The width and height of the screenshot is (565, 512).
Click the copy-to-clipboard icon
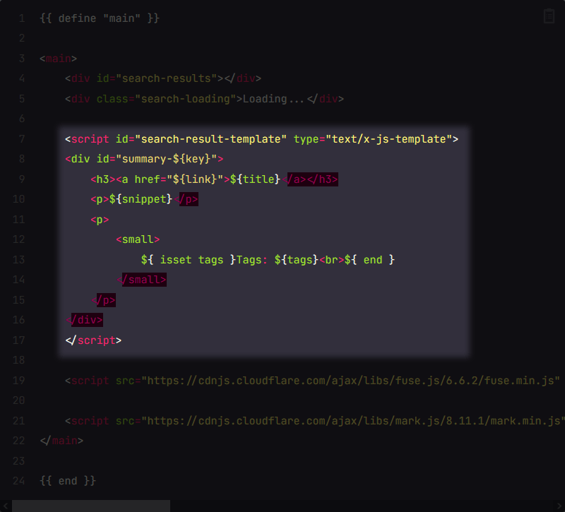tap(549, 16)
